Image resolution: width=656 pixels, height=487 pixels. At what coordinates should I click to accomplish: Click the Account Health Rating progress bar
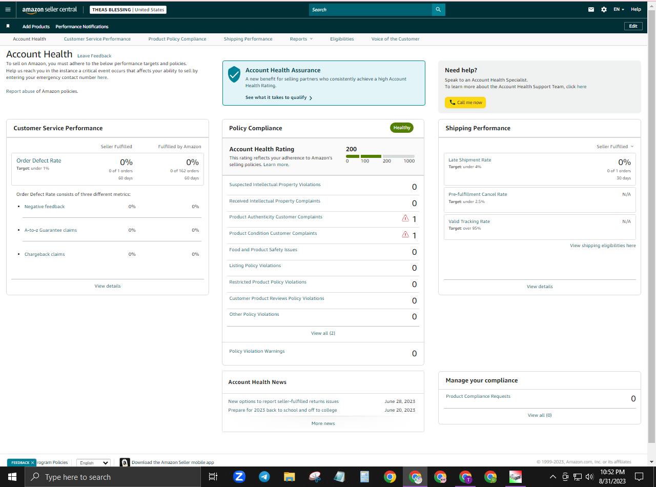tap(380, 156)
